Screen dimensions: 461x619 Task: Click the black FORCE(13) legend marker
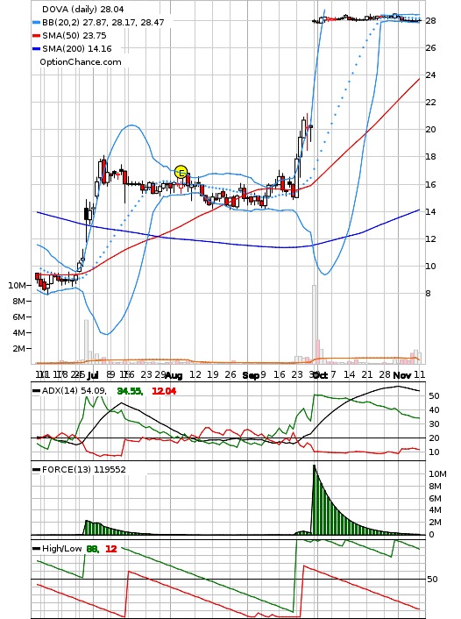pyautogui.click(x=36, y=470)
